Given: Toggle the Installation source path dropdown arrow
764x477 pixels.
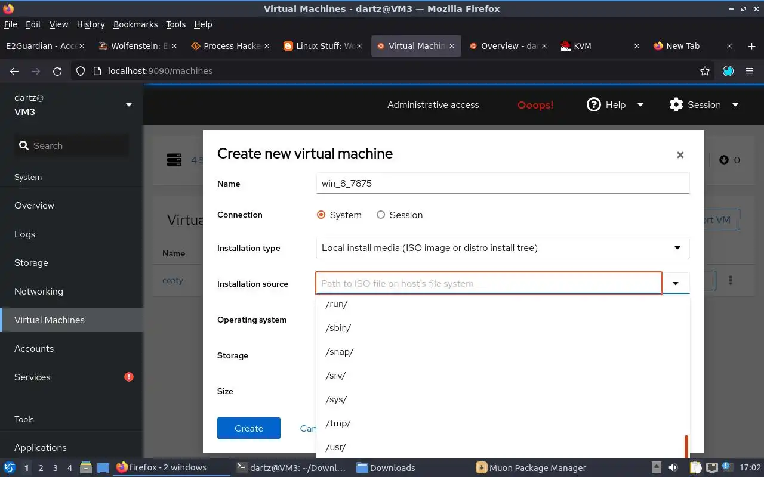Looking at the screenshot, I should coord(676,283).
